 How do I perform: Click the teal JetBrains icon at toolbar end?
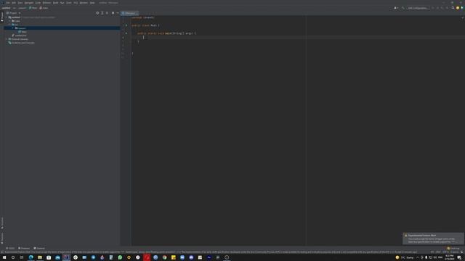click(x=462, y=8)
